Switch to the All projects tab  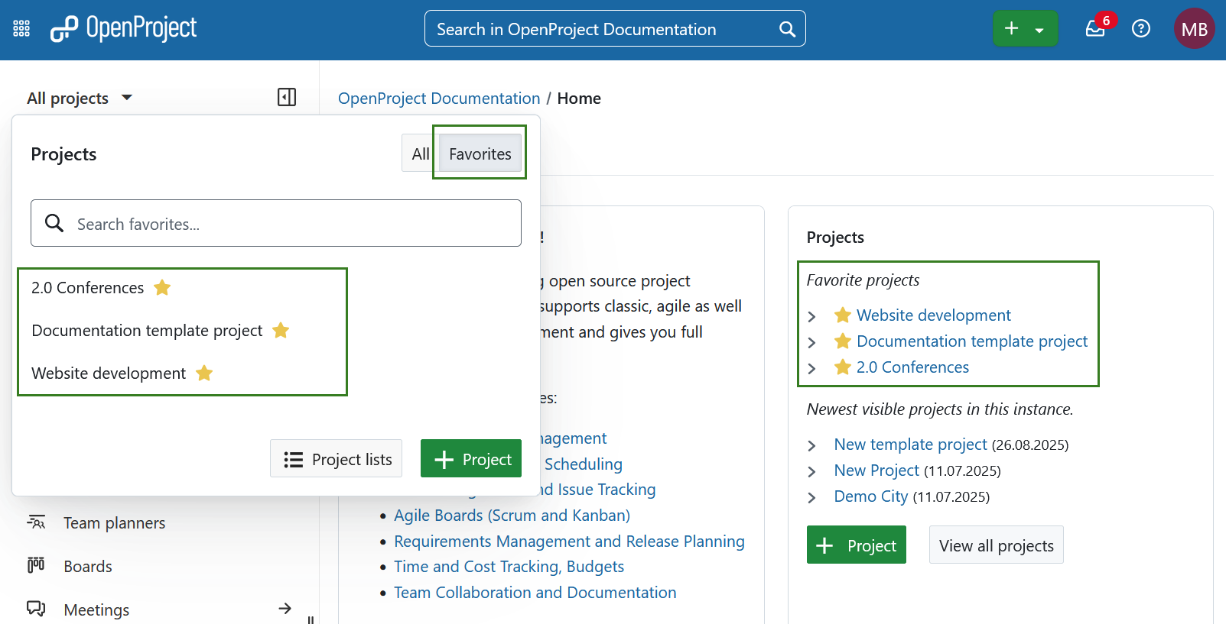[x=420, y=154]
